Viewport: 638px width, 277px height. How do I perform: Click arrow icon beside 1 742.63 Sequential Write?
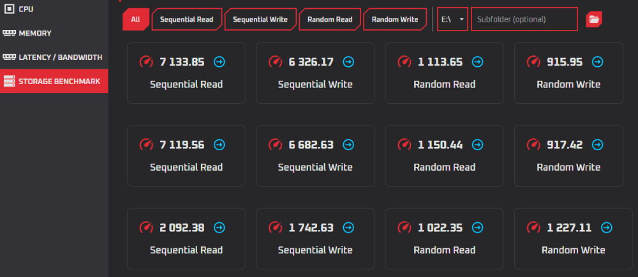pyautogui.click(x=348, y=227)
